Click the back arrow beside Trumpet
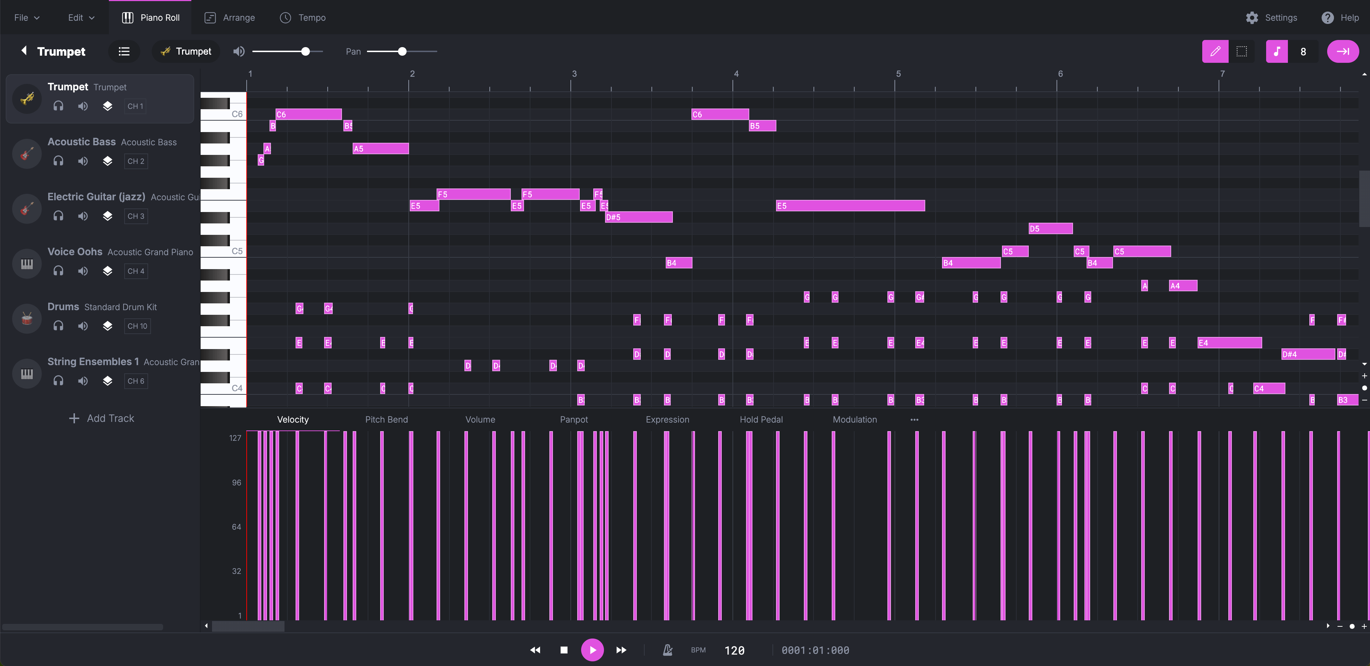Viewport: 1370px width, 666px height. coord(24,51)
